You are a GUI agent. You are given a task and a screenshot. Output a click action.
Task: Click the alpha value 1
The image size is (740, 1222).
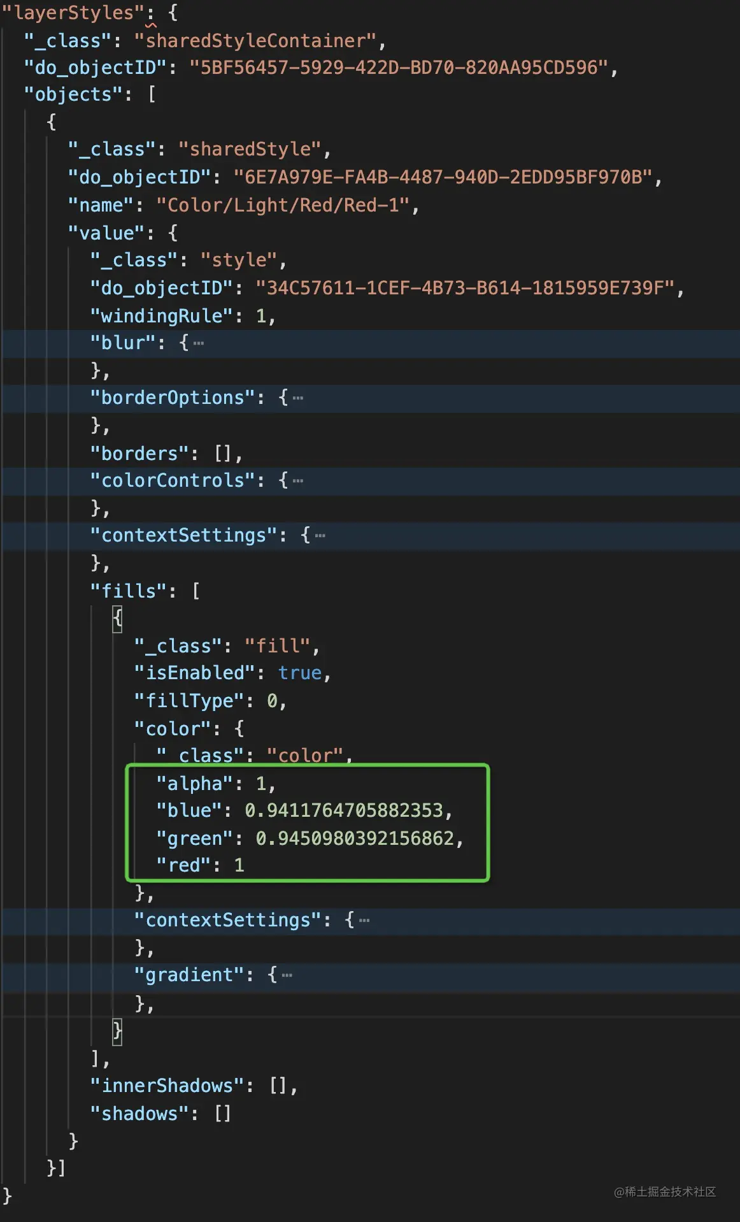(x=261, y=784)
